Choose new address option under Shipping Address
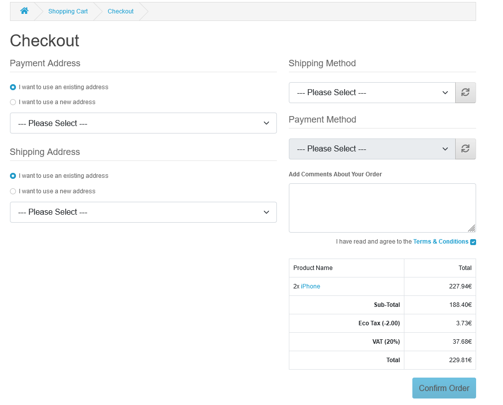Screen dimensions: 503x405 pyautogui.click(x=12, y=191)
